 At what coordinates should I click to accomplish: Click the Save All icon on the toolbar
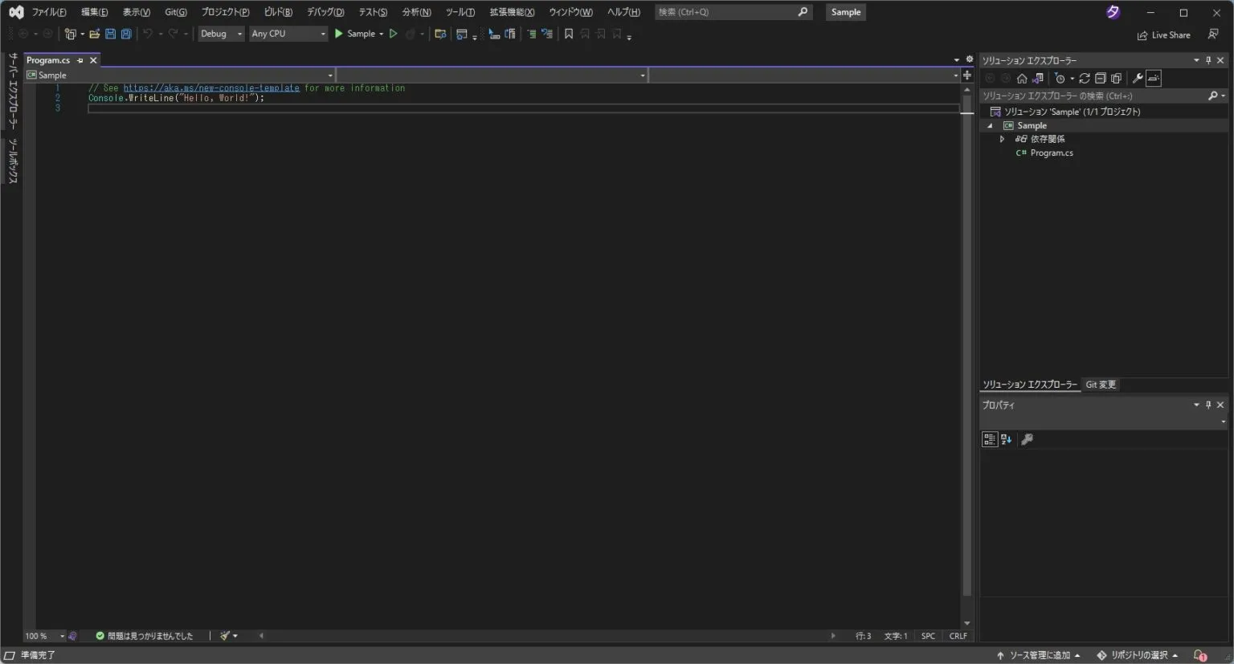click(x=125, y=33)
